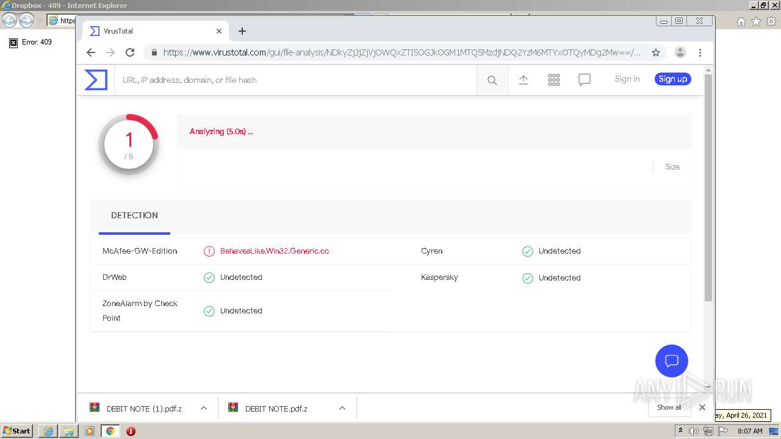Bookmark page with star icon

tap(656, 52)
